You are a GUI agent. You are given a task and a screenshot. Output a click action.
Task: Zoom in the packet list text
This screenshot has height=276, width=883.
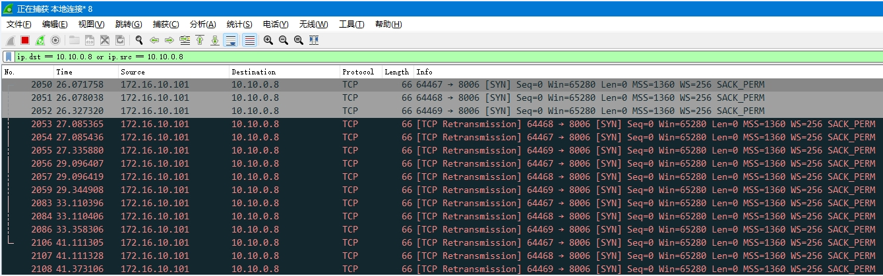point(268,40)
